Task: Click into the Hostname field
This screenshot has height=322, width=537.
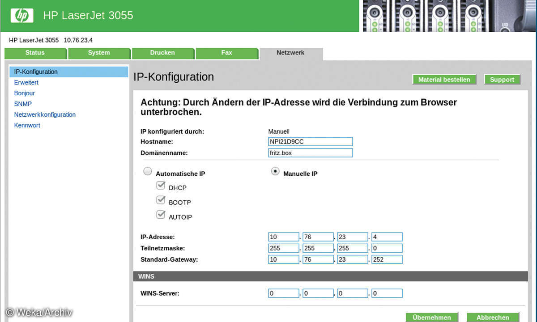Action: [310, 142]
